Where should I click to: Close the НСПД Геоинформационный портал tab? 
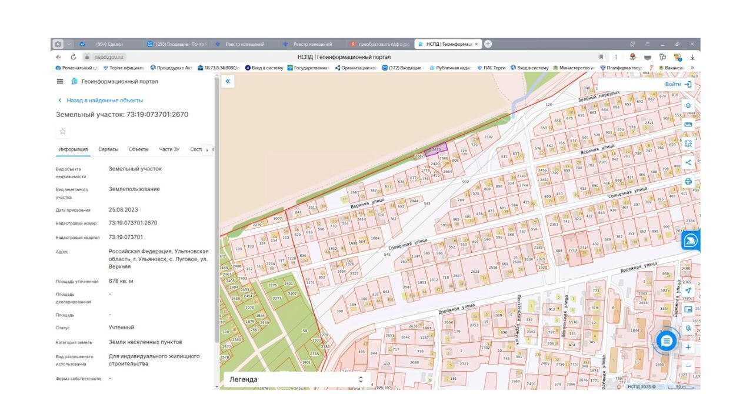[x=476, y=44]
